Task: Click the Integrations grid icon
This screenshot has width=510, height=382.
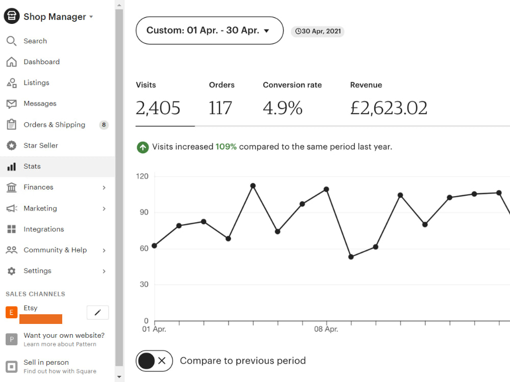Action: click(x=11, y=229)
